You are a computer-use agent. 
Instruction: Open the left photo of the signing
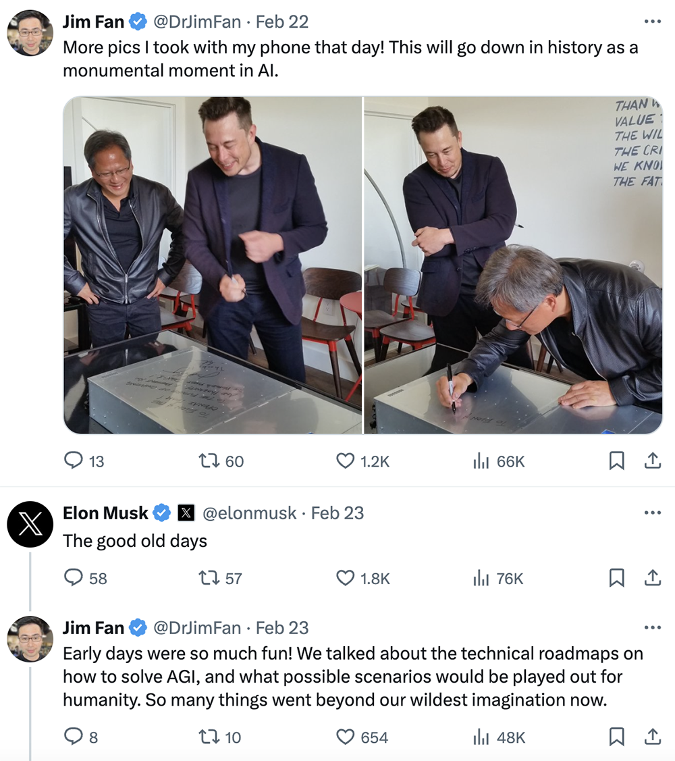point(213,265)
